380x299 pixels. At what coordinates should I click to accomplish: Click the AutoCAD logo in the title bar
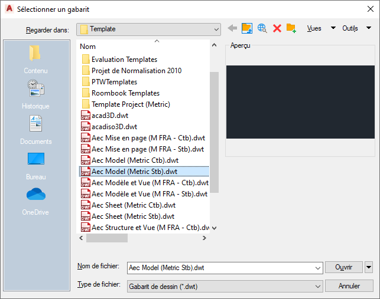point(9,9)
